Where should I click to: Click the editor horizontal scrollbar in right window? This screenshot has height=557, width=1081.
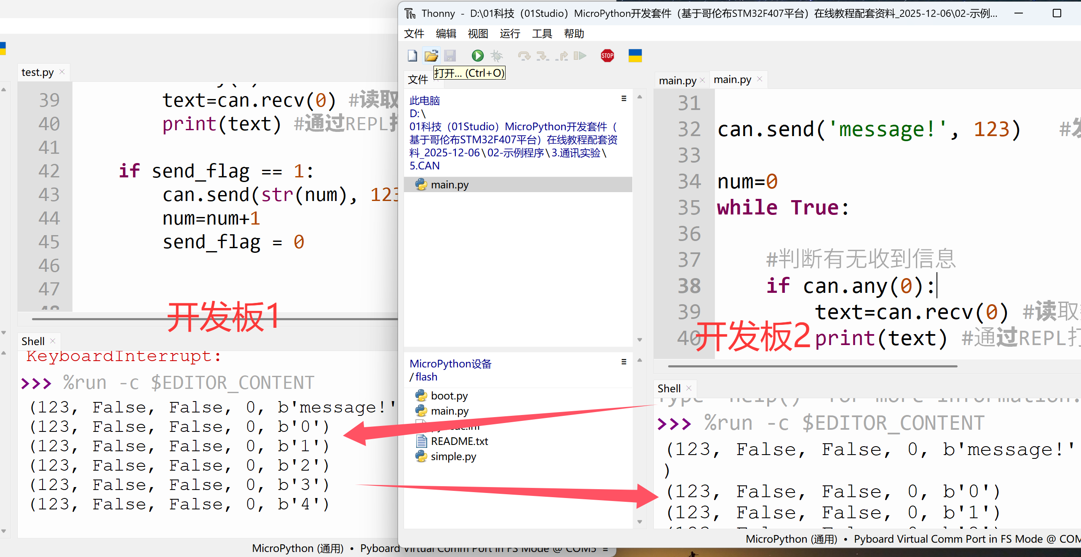(813, 366)
